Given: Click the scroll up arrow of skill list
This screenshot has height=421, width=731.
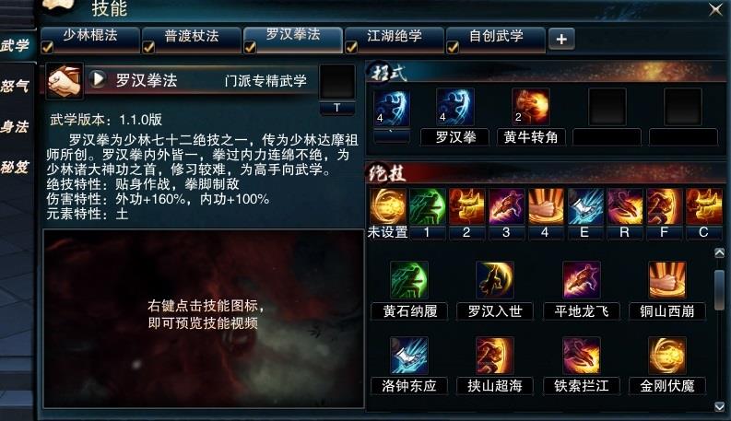Looking at the screenshot, I should [719, 253].
